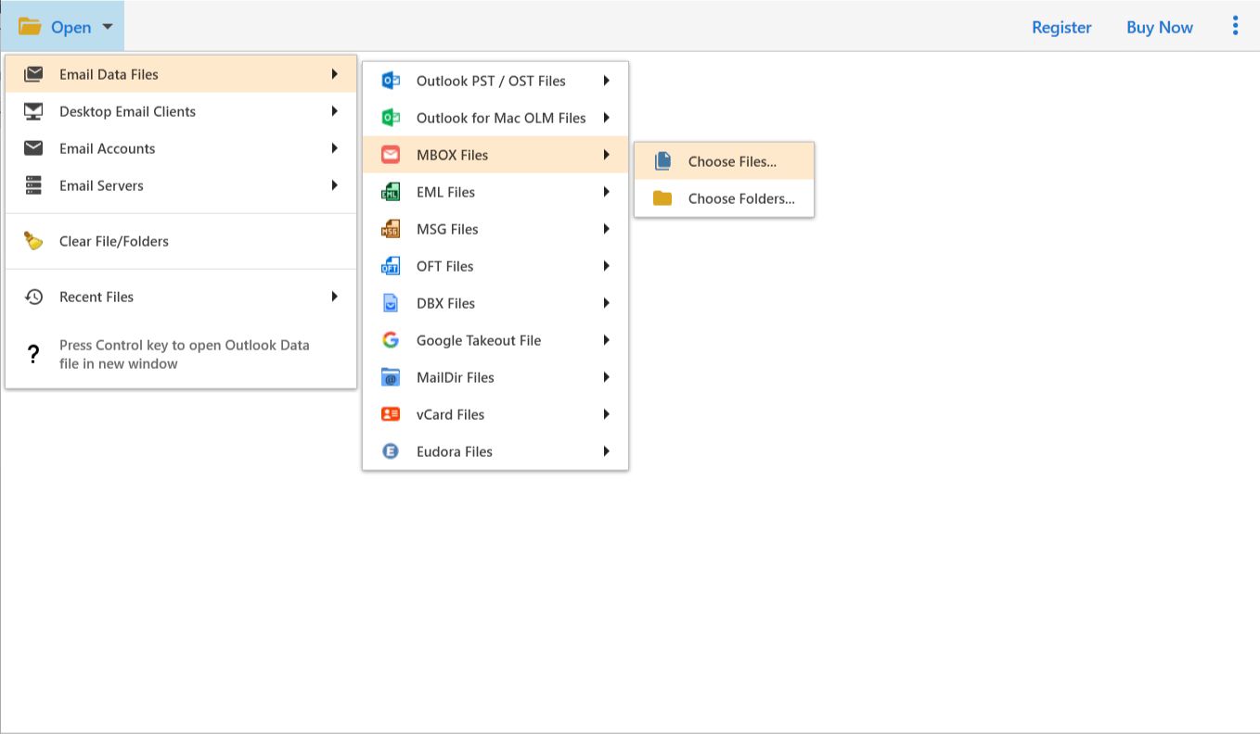Image resolution: width=1260 pixels, height=734 pixels.
Task: Click the red MBOX Files icon
Action: coord(391,155)
